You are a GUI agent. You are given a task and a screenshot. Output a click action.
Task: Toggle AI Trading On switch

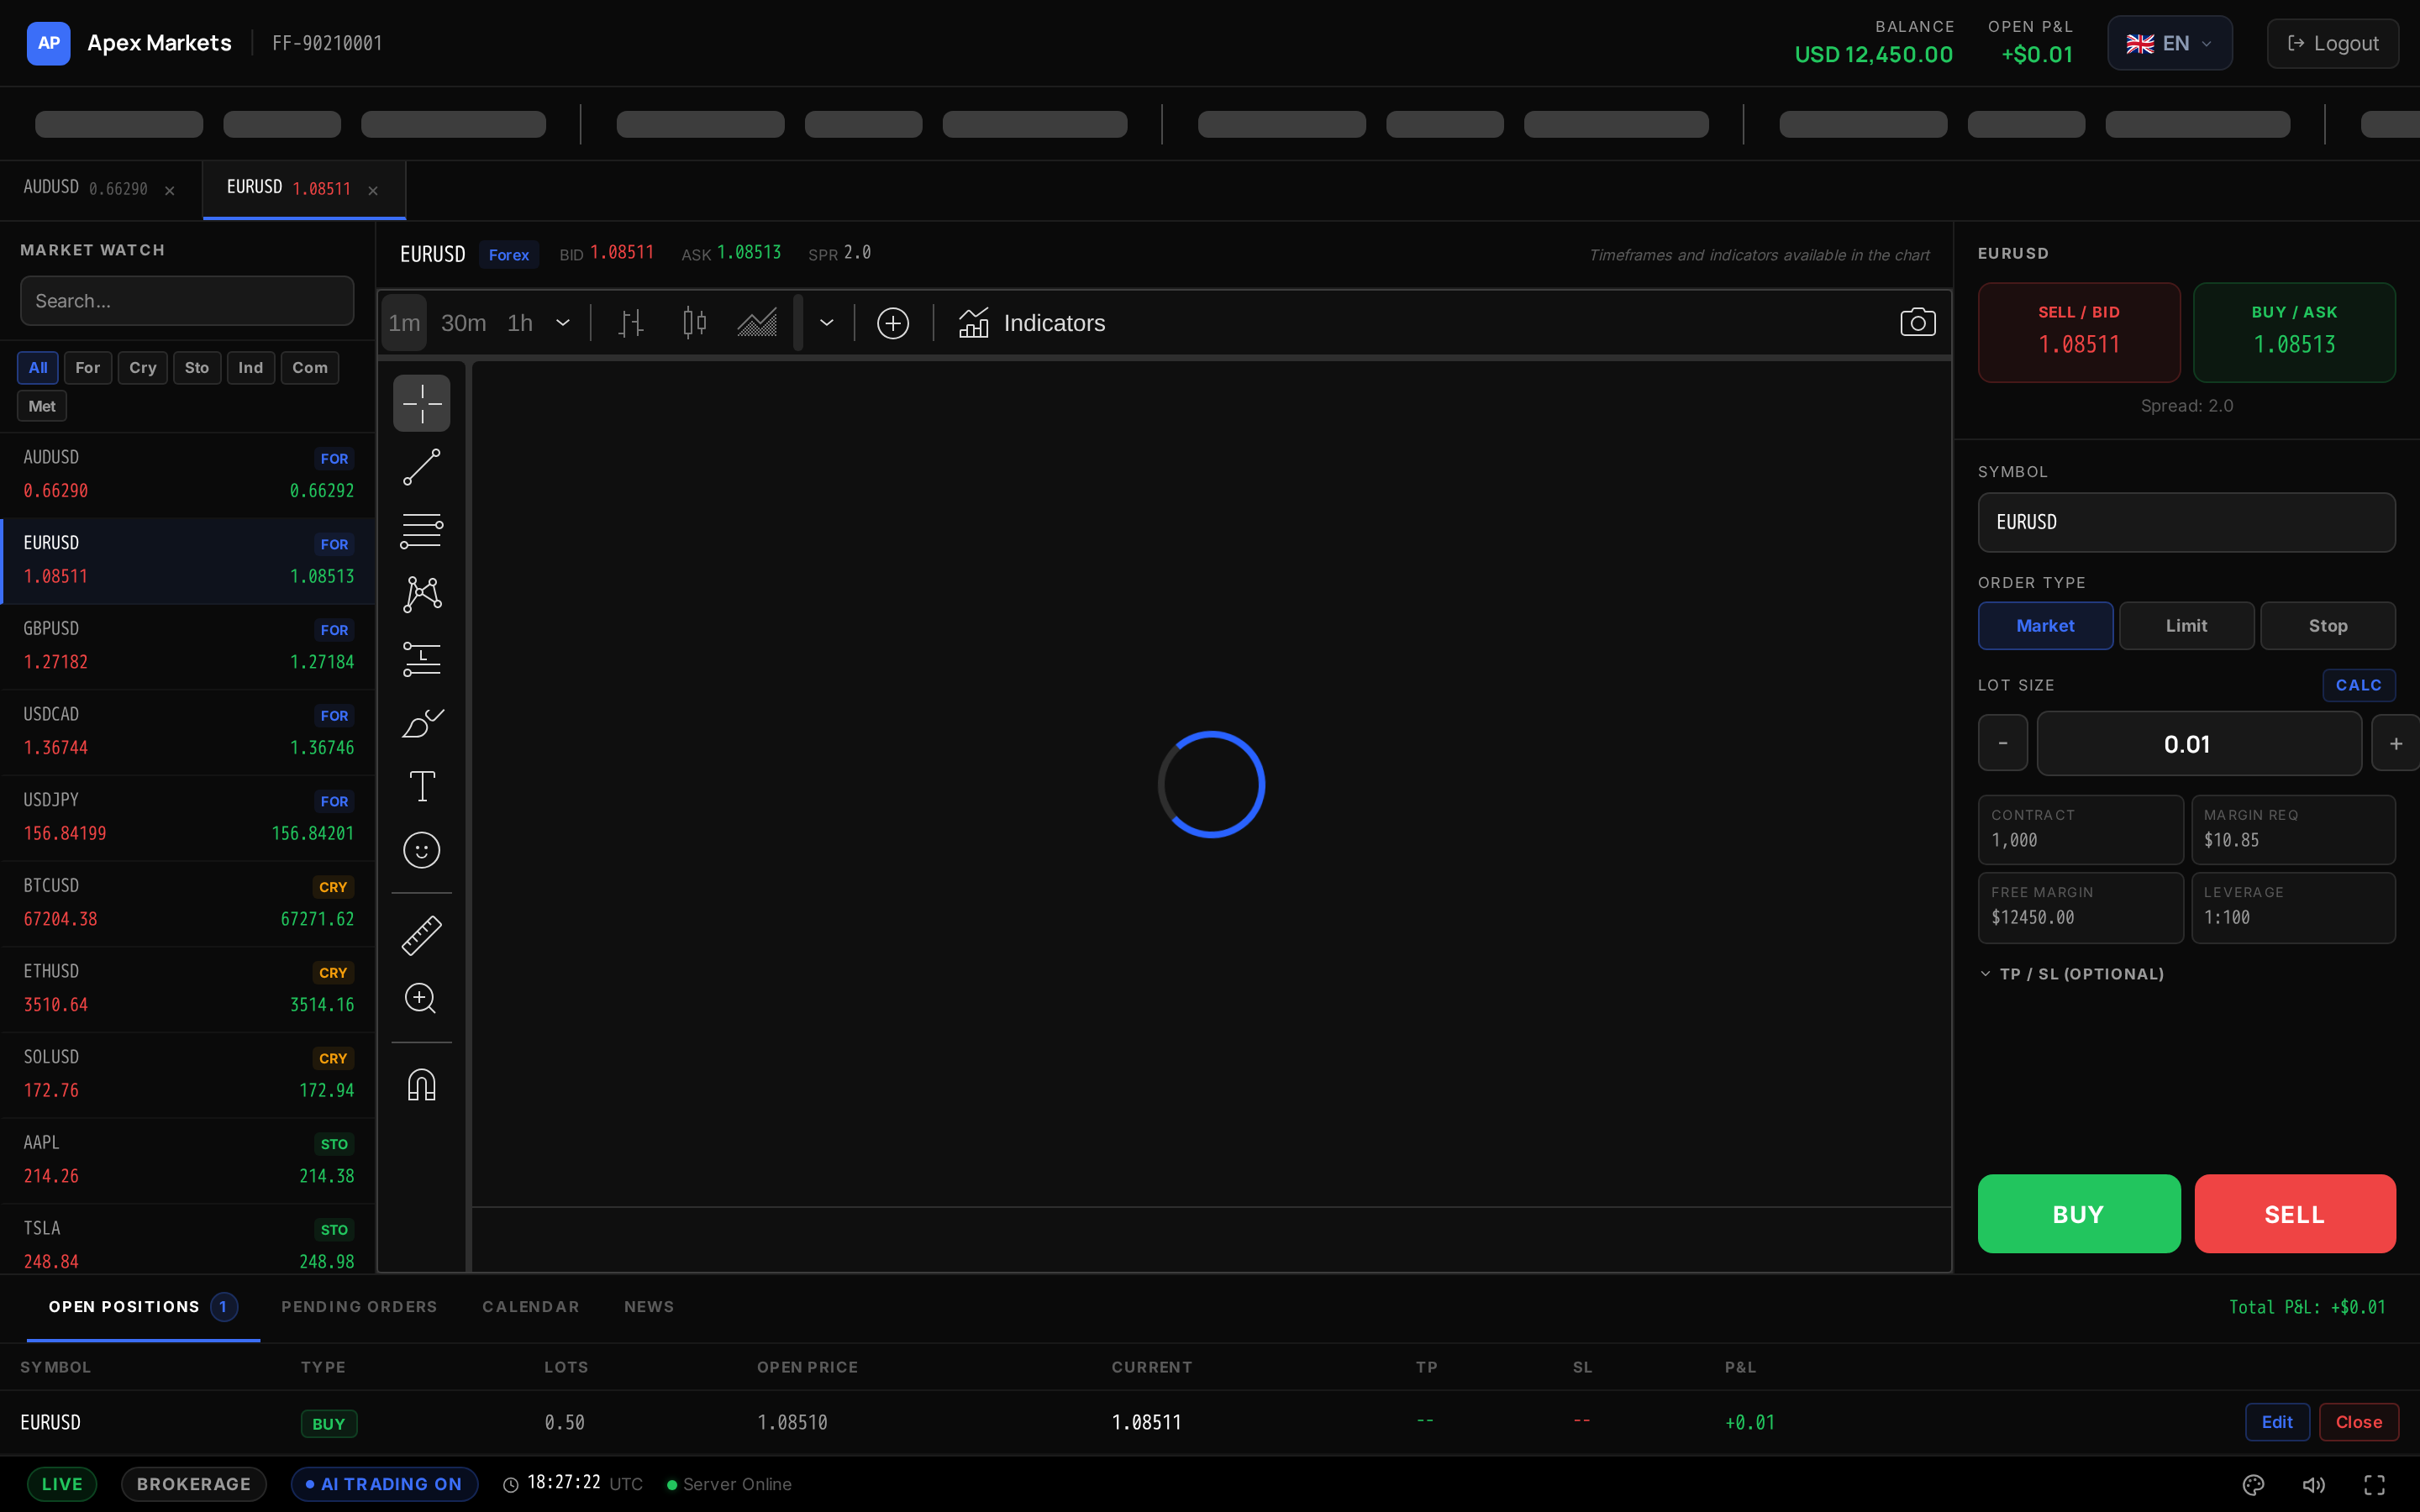(x=384, y=1484)
